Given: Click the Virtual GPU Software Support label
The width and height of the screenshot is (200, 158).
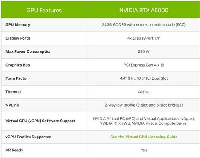Looking at the screenshot, I should coord(41,121).
